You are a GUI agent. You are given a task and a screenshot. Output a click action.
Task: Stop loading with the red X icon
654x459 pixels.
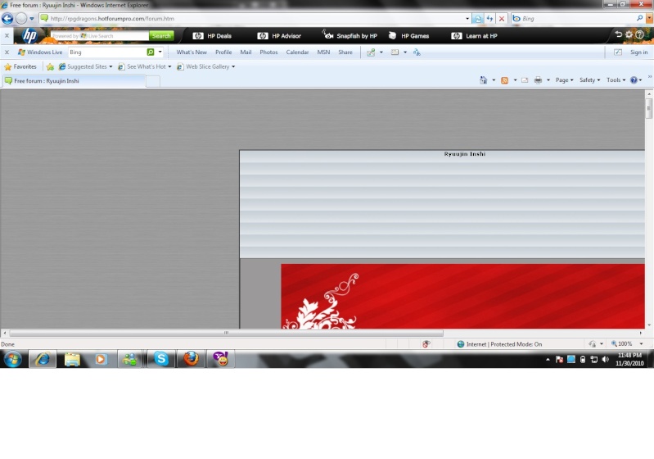point(502,18)
